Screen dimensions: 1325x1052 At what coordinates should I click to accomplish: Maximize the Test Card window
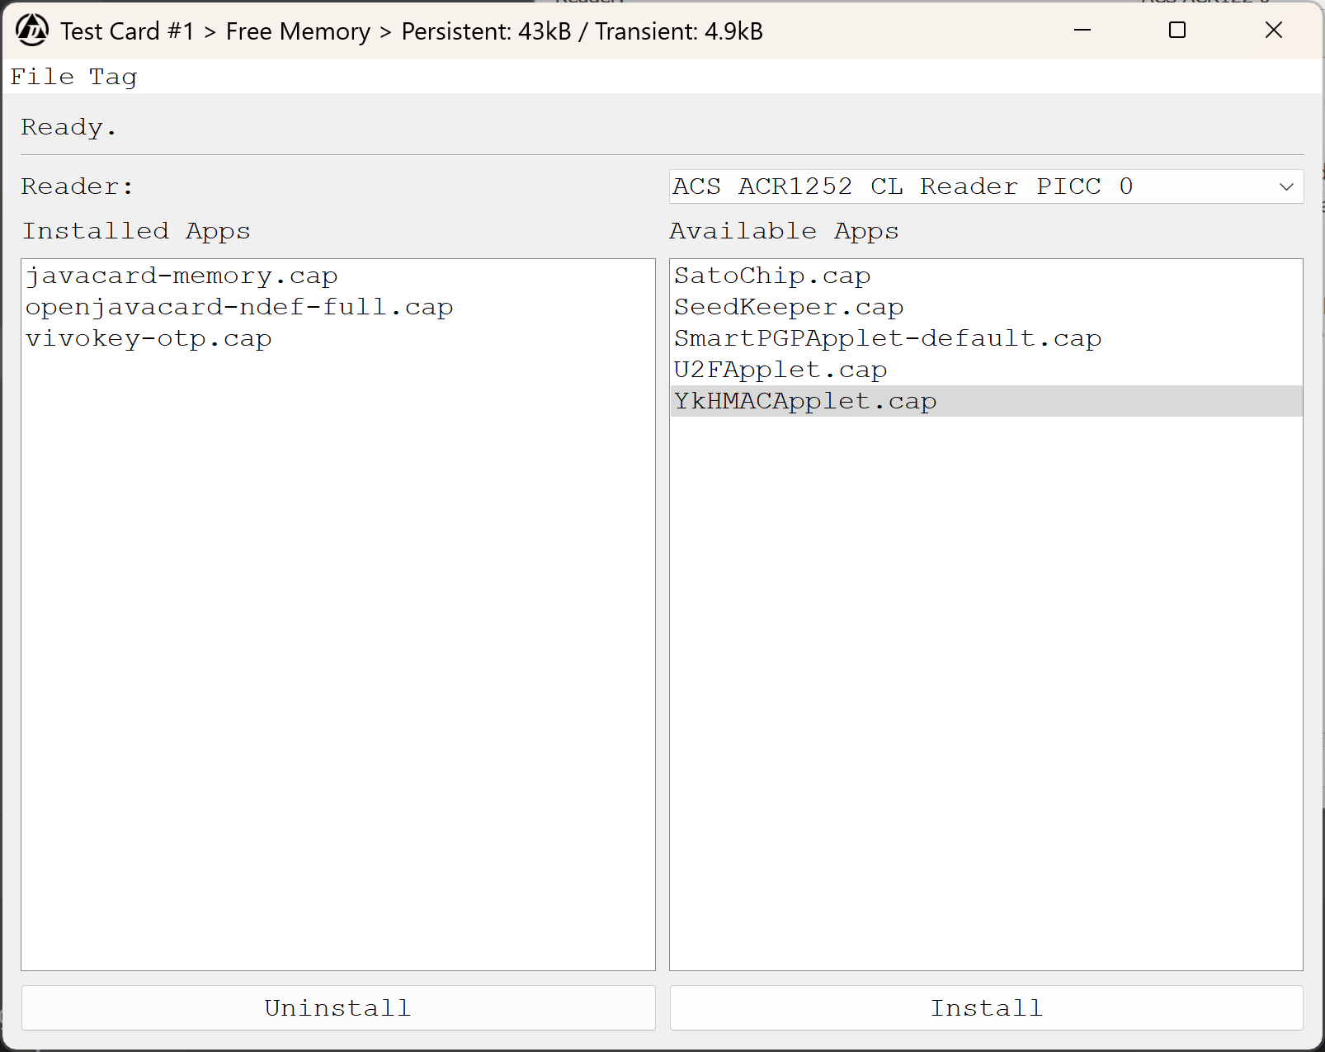click(x=1177, y=31)
